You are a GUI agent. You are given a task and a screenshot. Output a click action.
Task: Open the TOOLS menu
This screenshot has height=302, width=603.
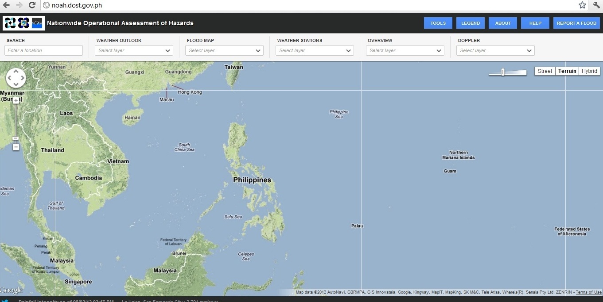[x=438, y=23]
